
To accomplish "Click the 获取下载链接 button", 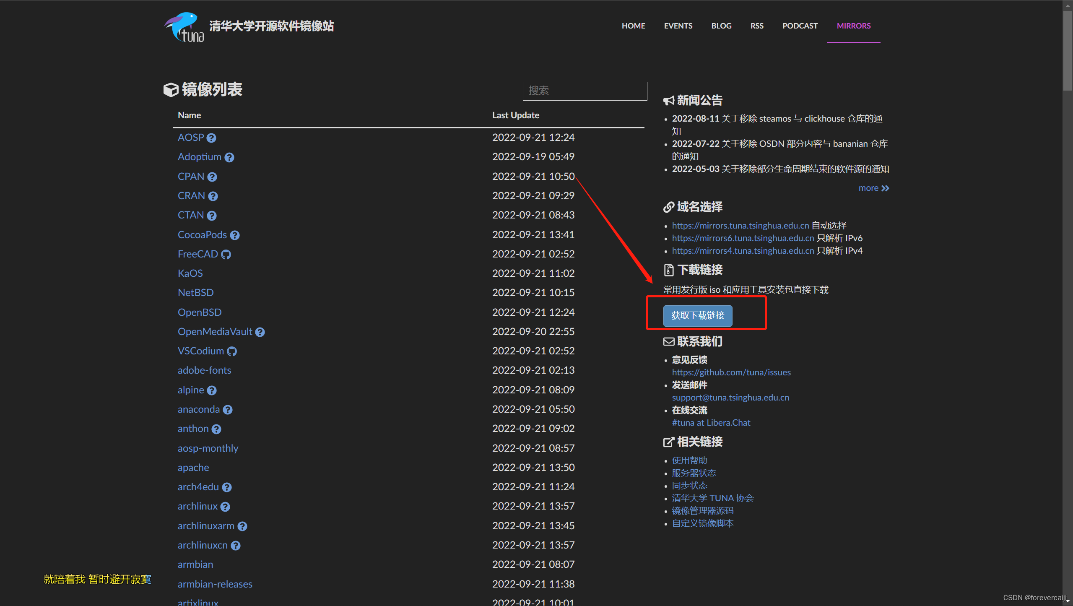I will [698, 316].
